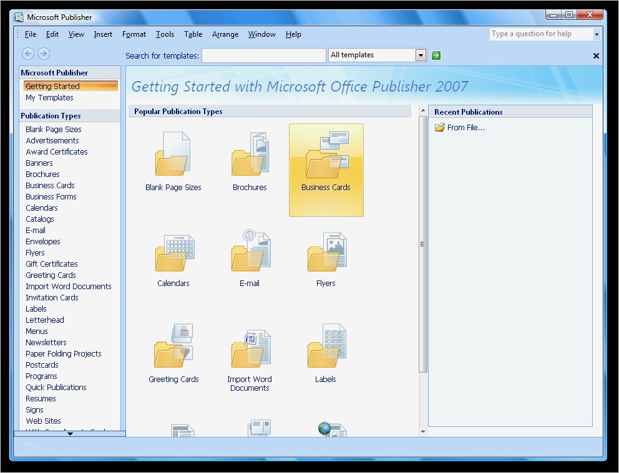The height and width of the screenshot is (473, 619).
Task: Browse Business Forms in the sidebar
Action: [51, 196]
